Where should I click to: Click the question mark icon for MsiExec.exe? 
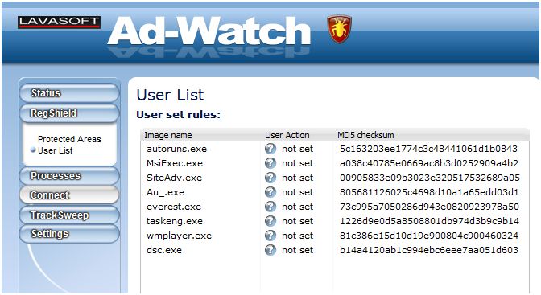[270, 163]
